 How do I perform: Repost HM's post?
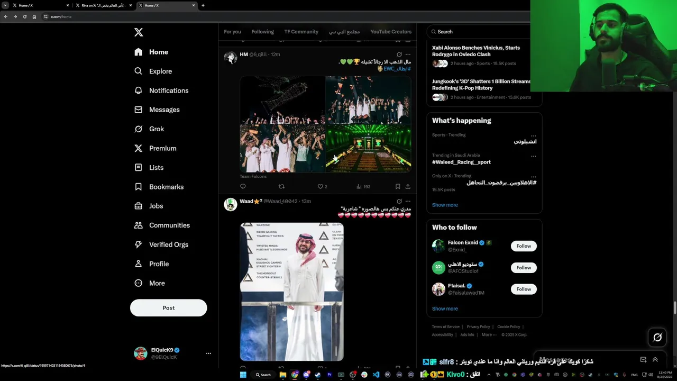(x=281, y=186)
